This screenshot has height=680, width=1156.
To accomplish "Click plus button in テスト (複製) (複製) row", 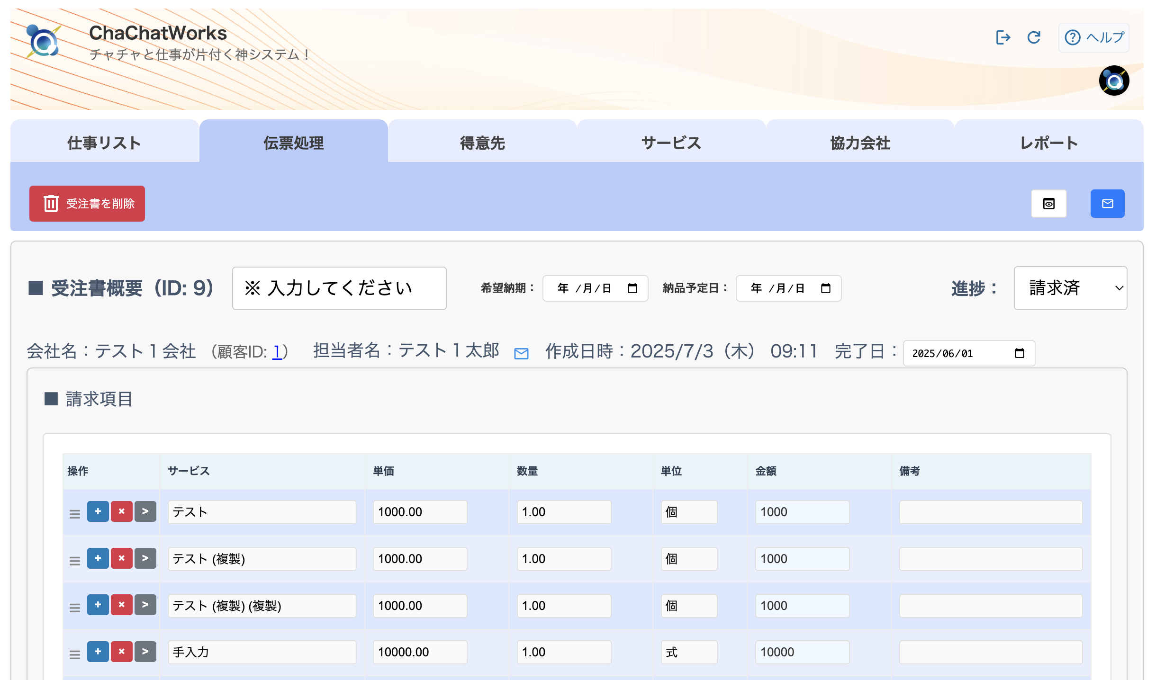I will pyautogui.click(x=98, y=605).
